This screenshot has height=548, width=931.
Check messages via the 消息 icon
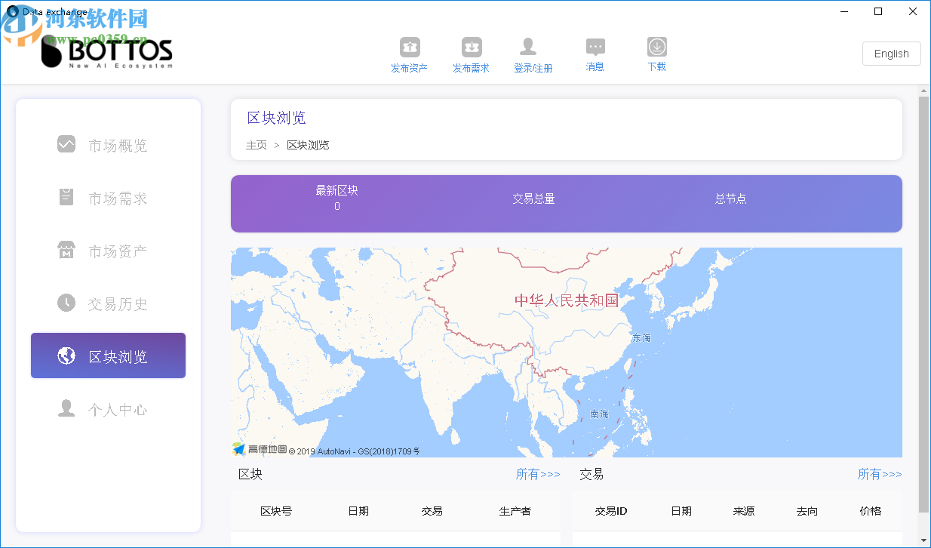(x=594, y=47)
